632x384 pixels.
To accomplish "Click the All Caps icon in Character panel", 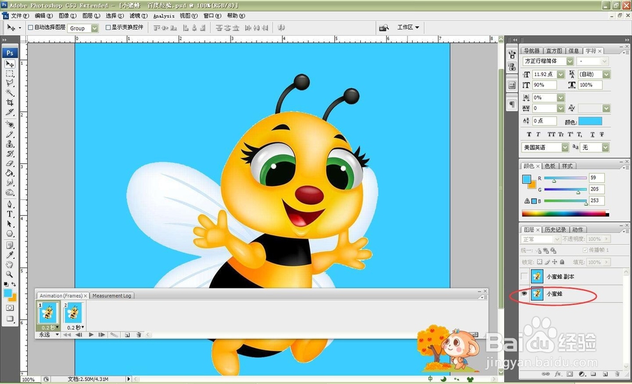I will click(x=550, y=134).
